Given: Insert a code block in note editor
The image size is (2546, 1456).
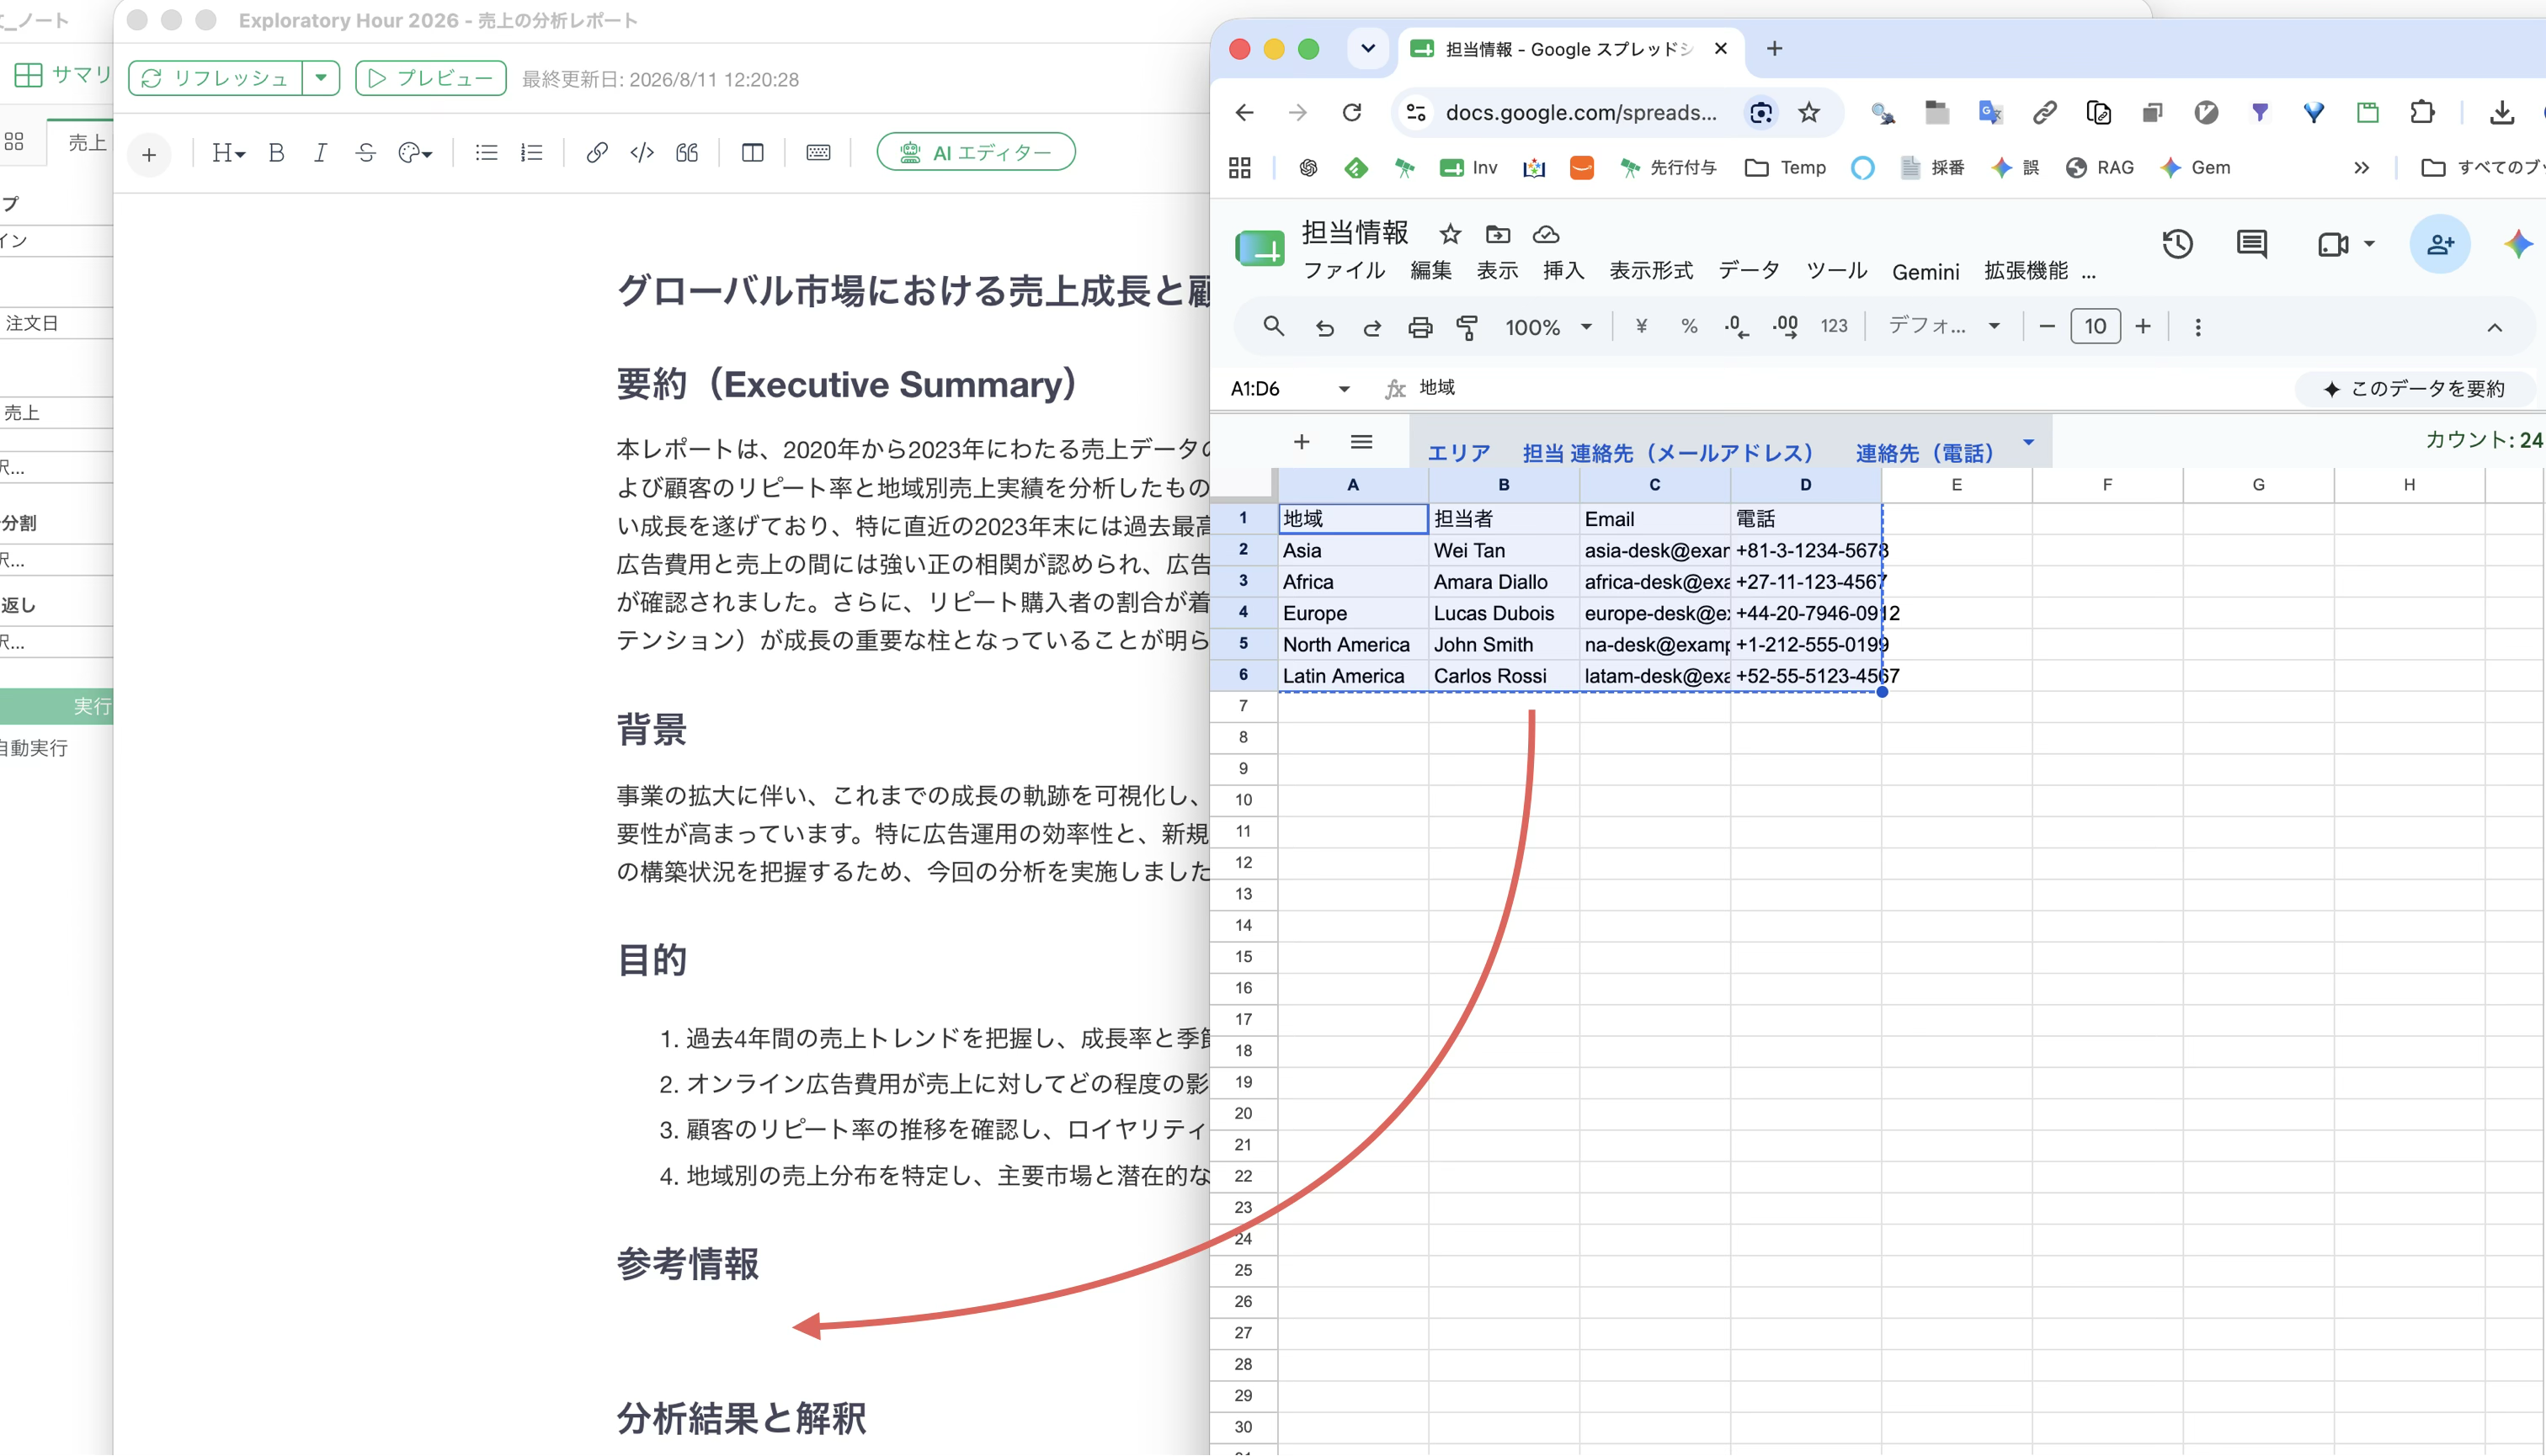Looking at the screenshot, I should [x=642, y=153].
